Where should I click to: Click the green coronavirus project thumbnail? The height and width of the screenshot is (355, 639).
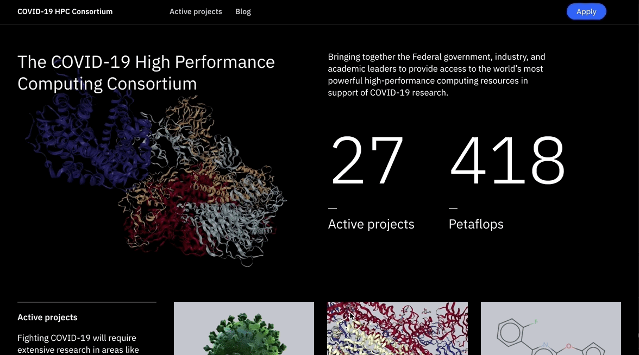tap(243, 328)
